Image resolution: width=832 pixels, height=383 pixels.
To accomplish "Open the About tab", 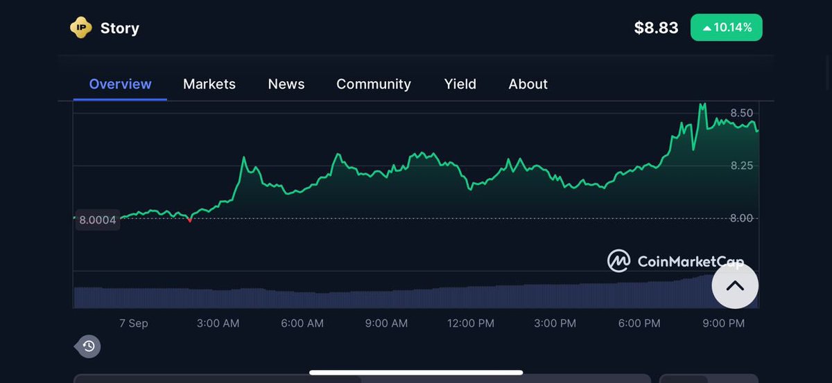I will click(528, 84).
